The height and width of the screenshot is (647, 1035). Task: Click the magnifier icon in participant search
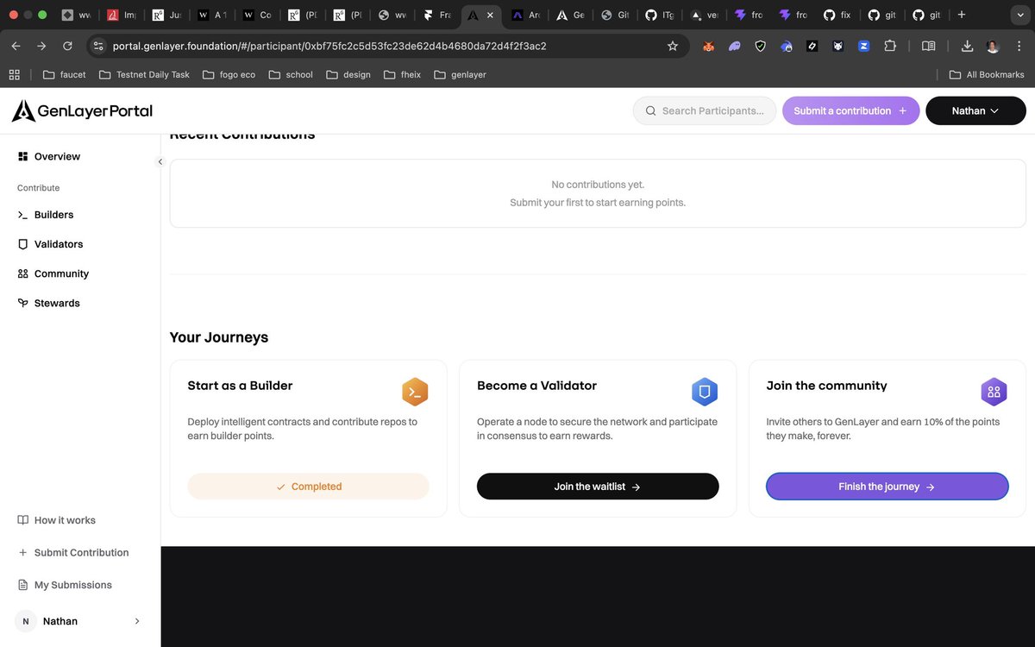pyautogui.click(x=651, y=110)
